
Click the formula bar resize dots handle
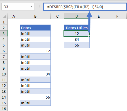(39, 7)
